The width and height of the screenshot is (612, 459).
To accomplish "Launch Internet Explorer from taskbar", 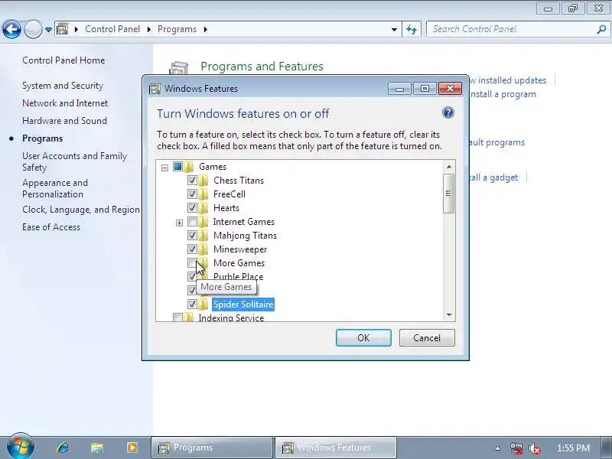I will coord(62,448).
